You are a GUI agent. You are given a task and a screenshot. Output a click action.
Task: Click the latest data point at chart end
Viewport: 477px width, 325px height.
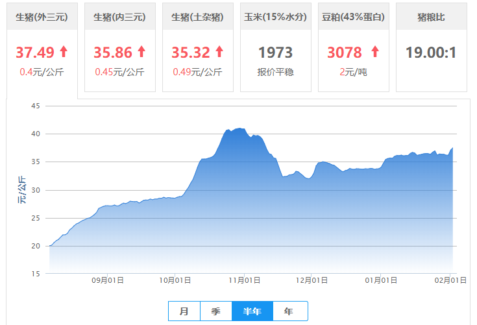[x=453, y=148]
